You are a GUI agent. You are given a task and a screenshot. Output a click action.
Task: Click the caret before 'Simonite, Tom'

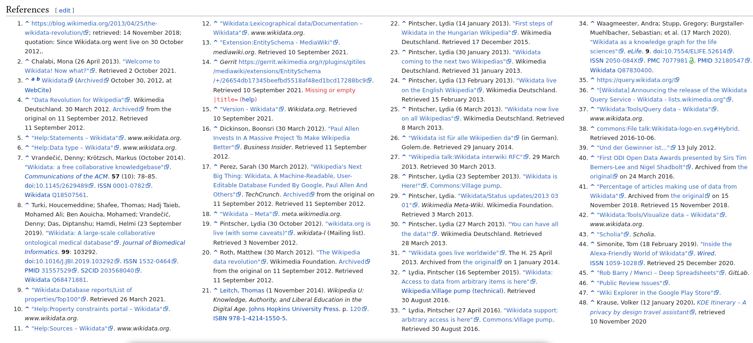[x=592, y=244]
